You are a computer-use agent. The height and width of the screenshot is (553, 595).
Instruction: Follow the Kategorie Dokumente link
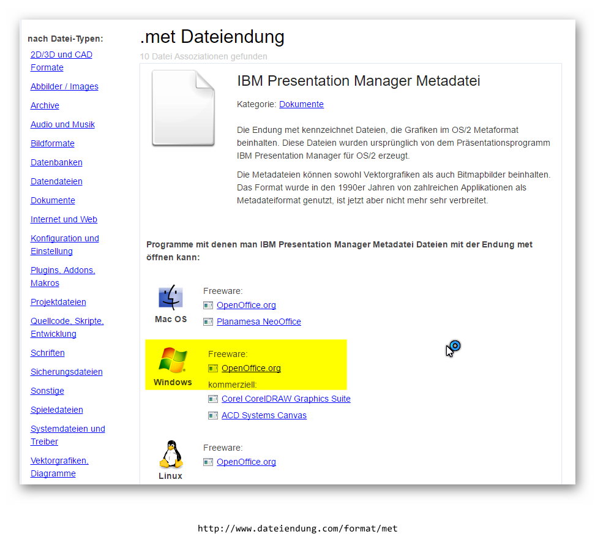pos(301,104)
